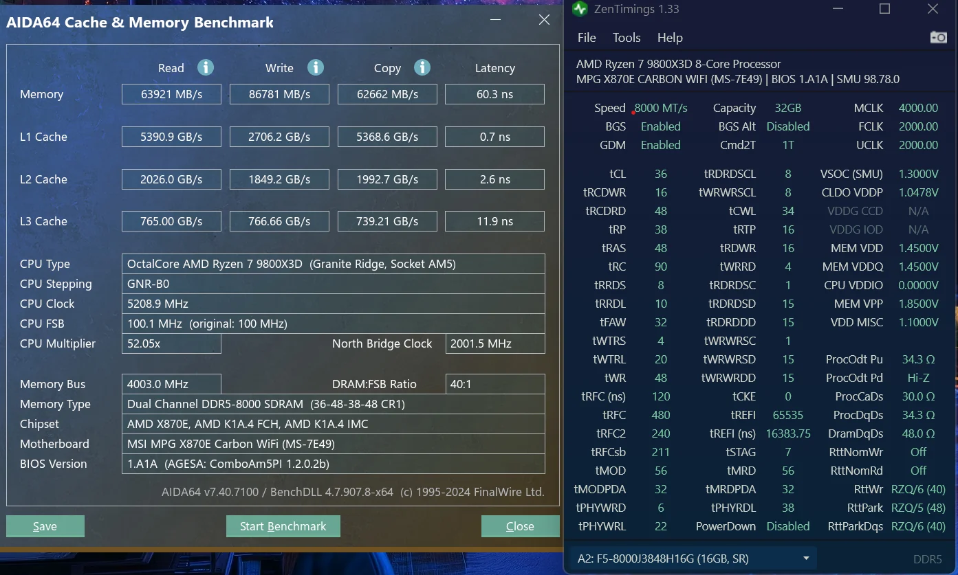This screenshot has height=575, width=958.
Task: Click the Start Benchmark button
Action: pos(283,526)
